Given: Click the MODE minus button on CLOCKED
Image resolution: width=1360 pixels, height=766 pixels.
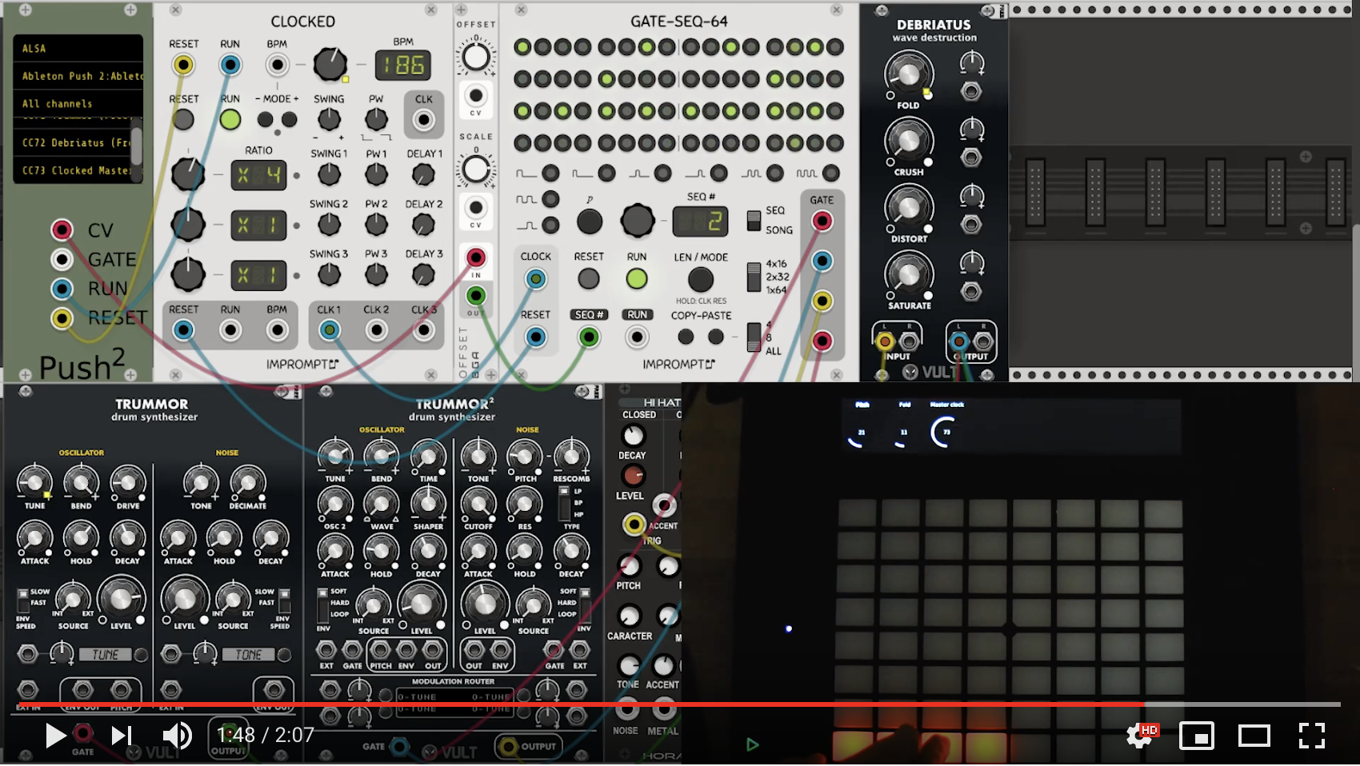Looking at the screenshot, I should coord(266,120).
